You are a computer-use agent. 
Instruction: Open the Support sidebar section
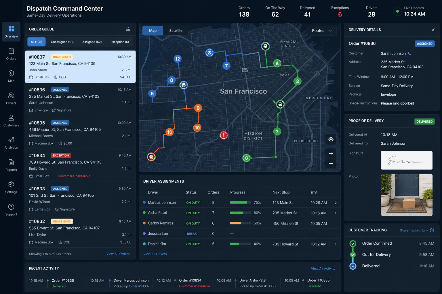pyautogui.click(x=11, y=210)
